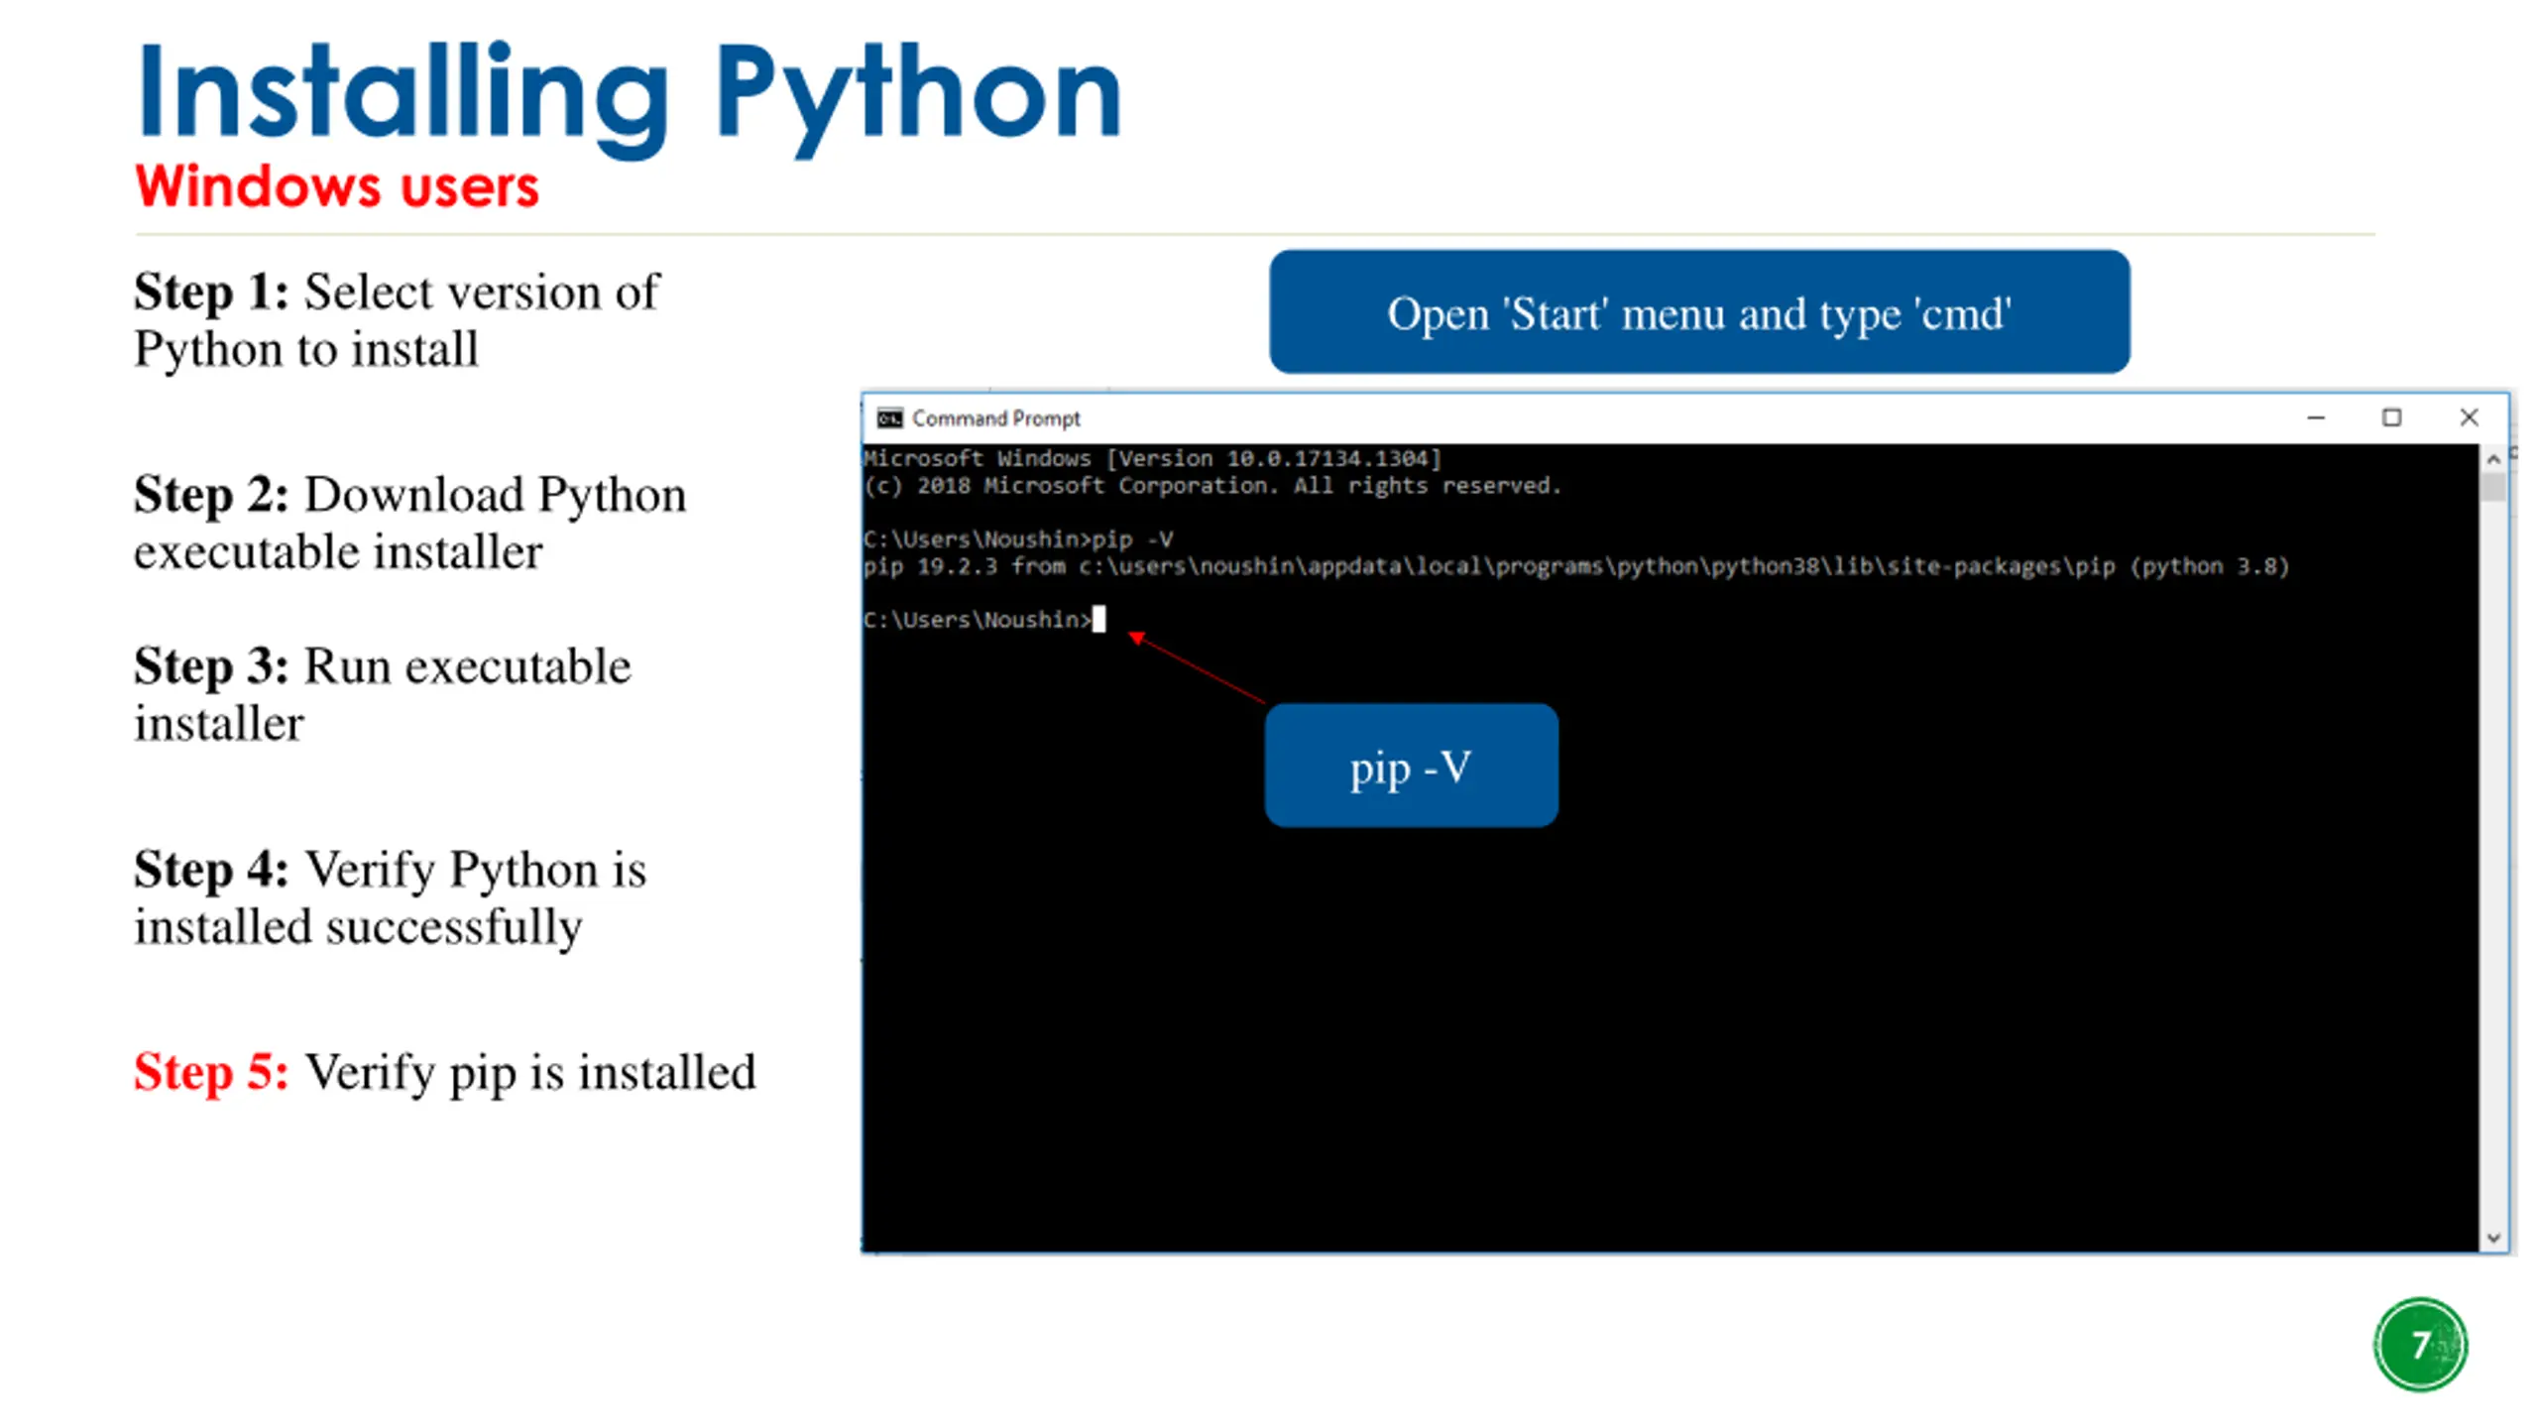Screen dimensions: 2538x1428
Task: Click the red arrowhead near the cursor
Action: click(1137, 638)
